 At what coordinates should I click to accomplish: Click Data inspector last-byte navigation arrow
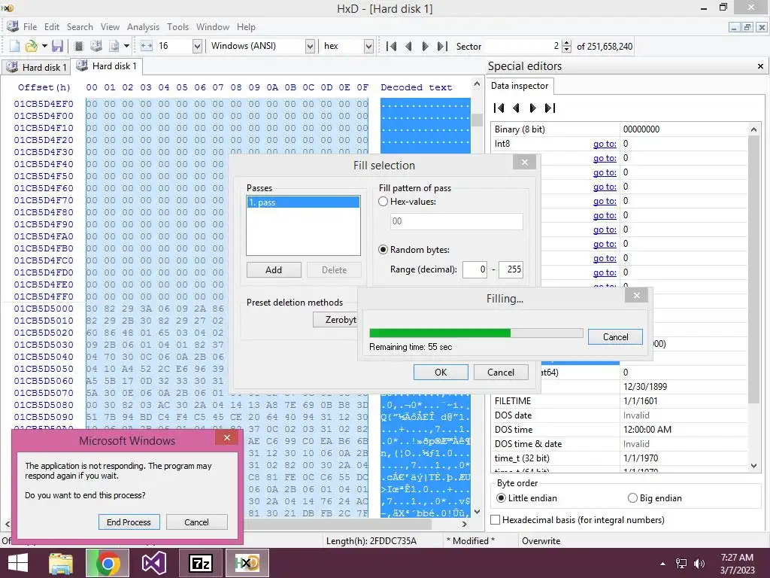click(x=550, y=108)
